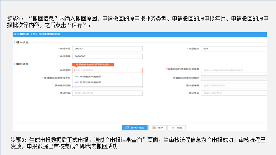276x155 pixels.
Task: Click the 保存 button
Action: point(158,128)
